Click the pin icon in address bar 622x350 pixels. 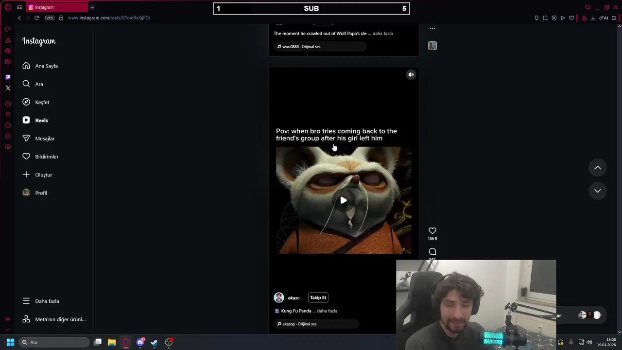tap(536, 18)
